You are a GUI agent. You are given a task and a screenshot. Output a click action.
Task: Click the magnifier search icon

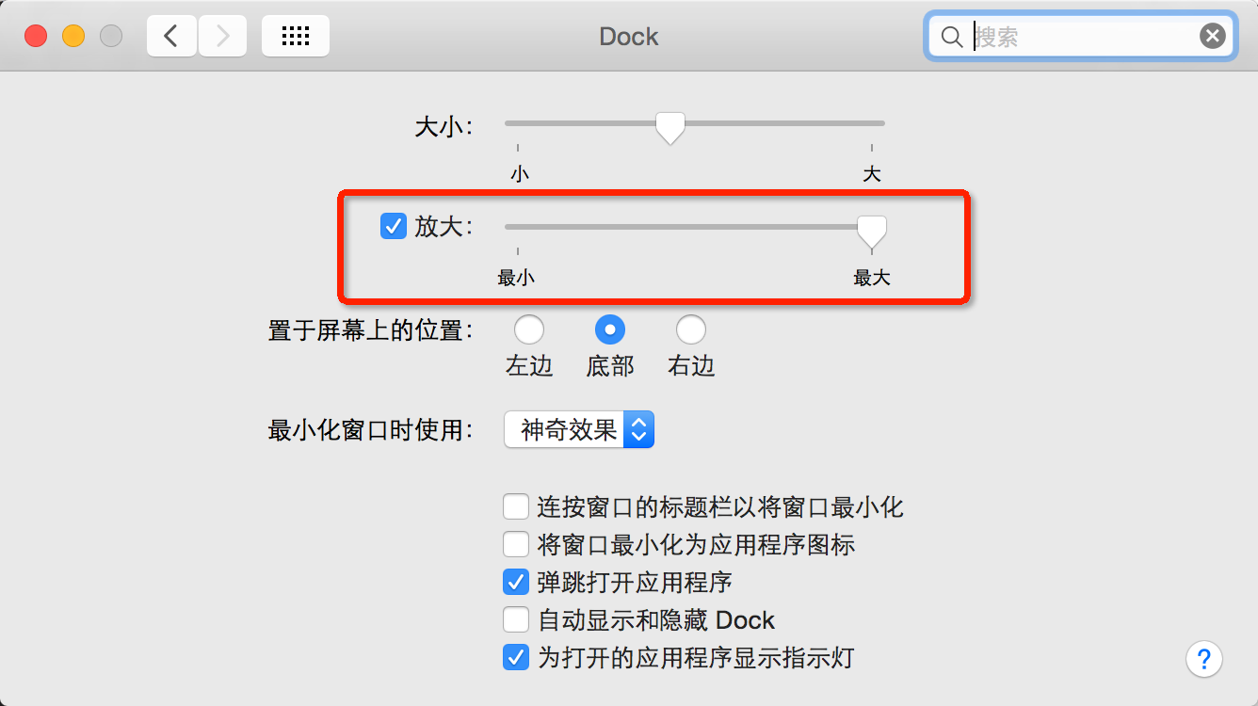pos(951,37)
